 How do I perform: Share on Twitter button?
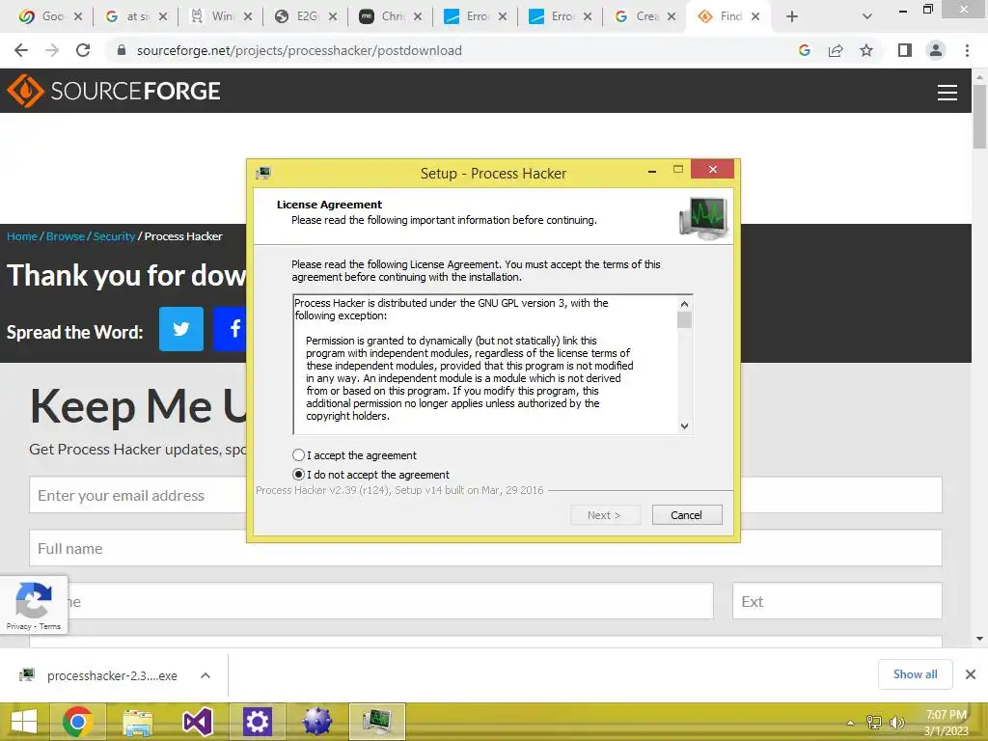181,329
